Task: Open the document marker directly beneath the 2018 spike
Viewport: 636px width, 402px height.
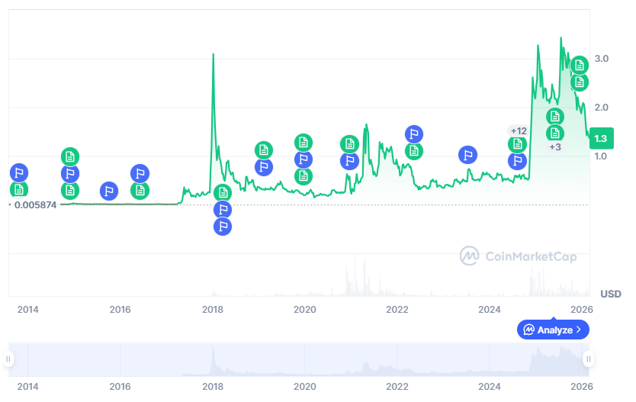Action: pyautogui.click(x=222, y=192)
